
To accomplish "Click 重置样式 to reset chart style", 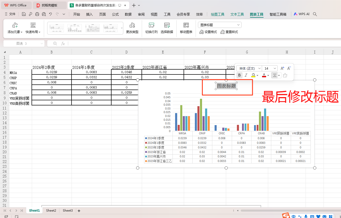I will 229,32.
